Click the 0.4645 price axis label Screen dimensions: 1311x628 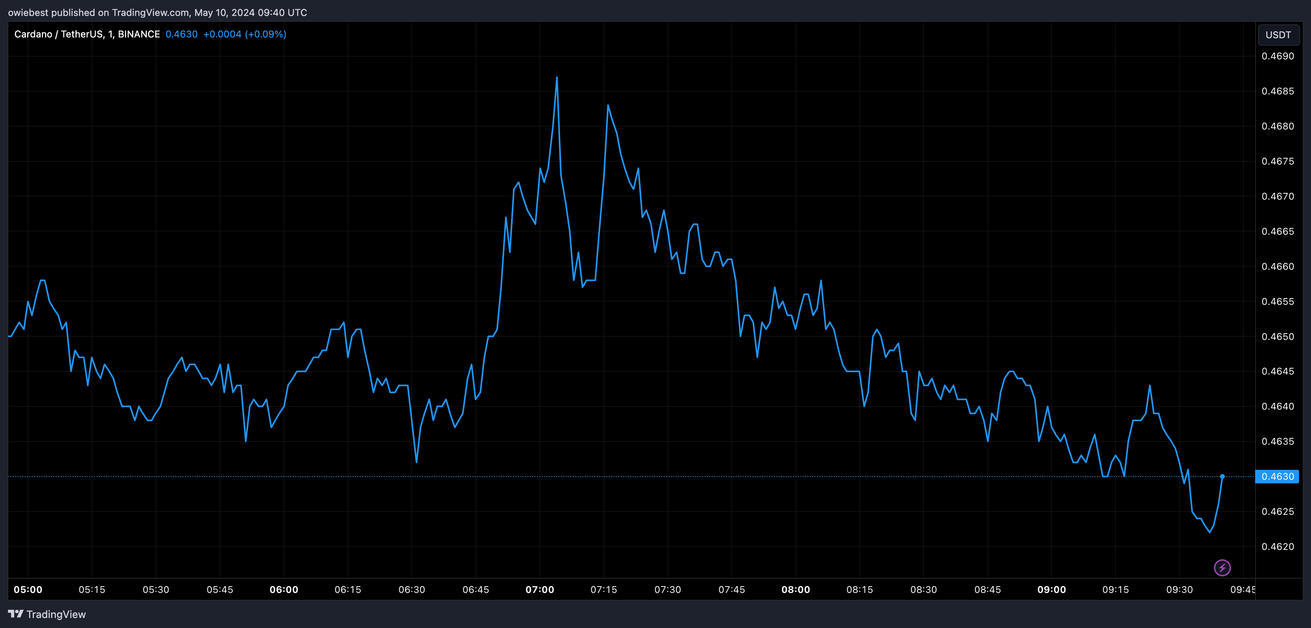1277,371
